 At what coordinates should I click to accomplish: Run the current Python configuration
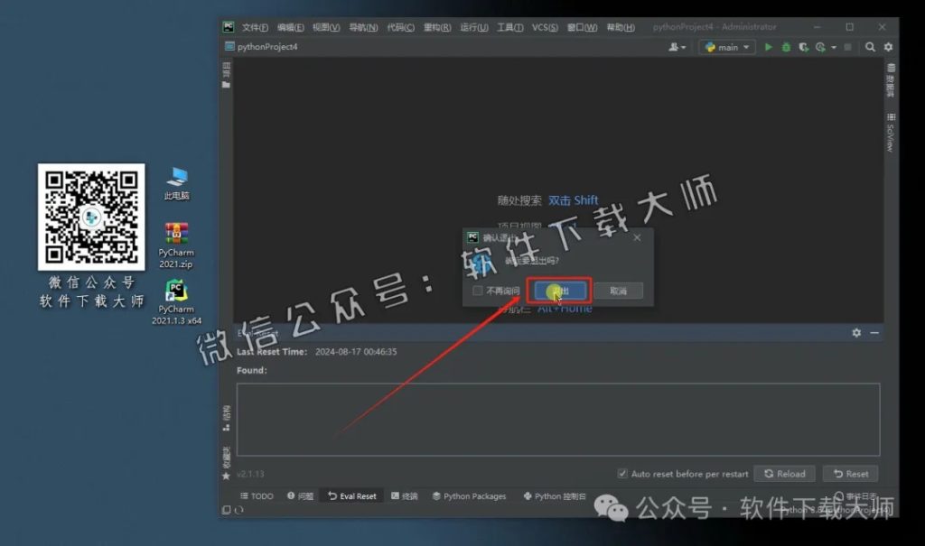coord(769,47)
